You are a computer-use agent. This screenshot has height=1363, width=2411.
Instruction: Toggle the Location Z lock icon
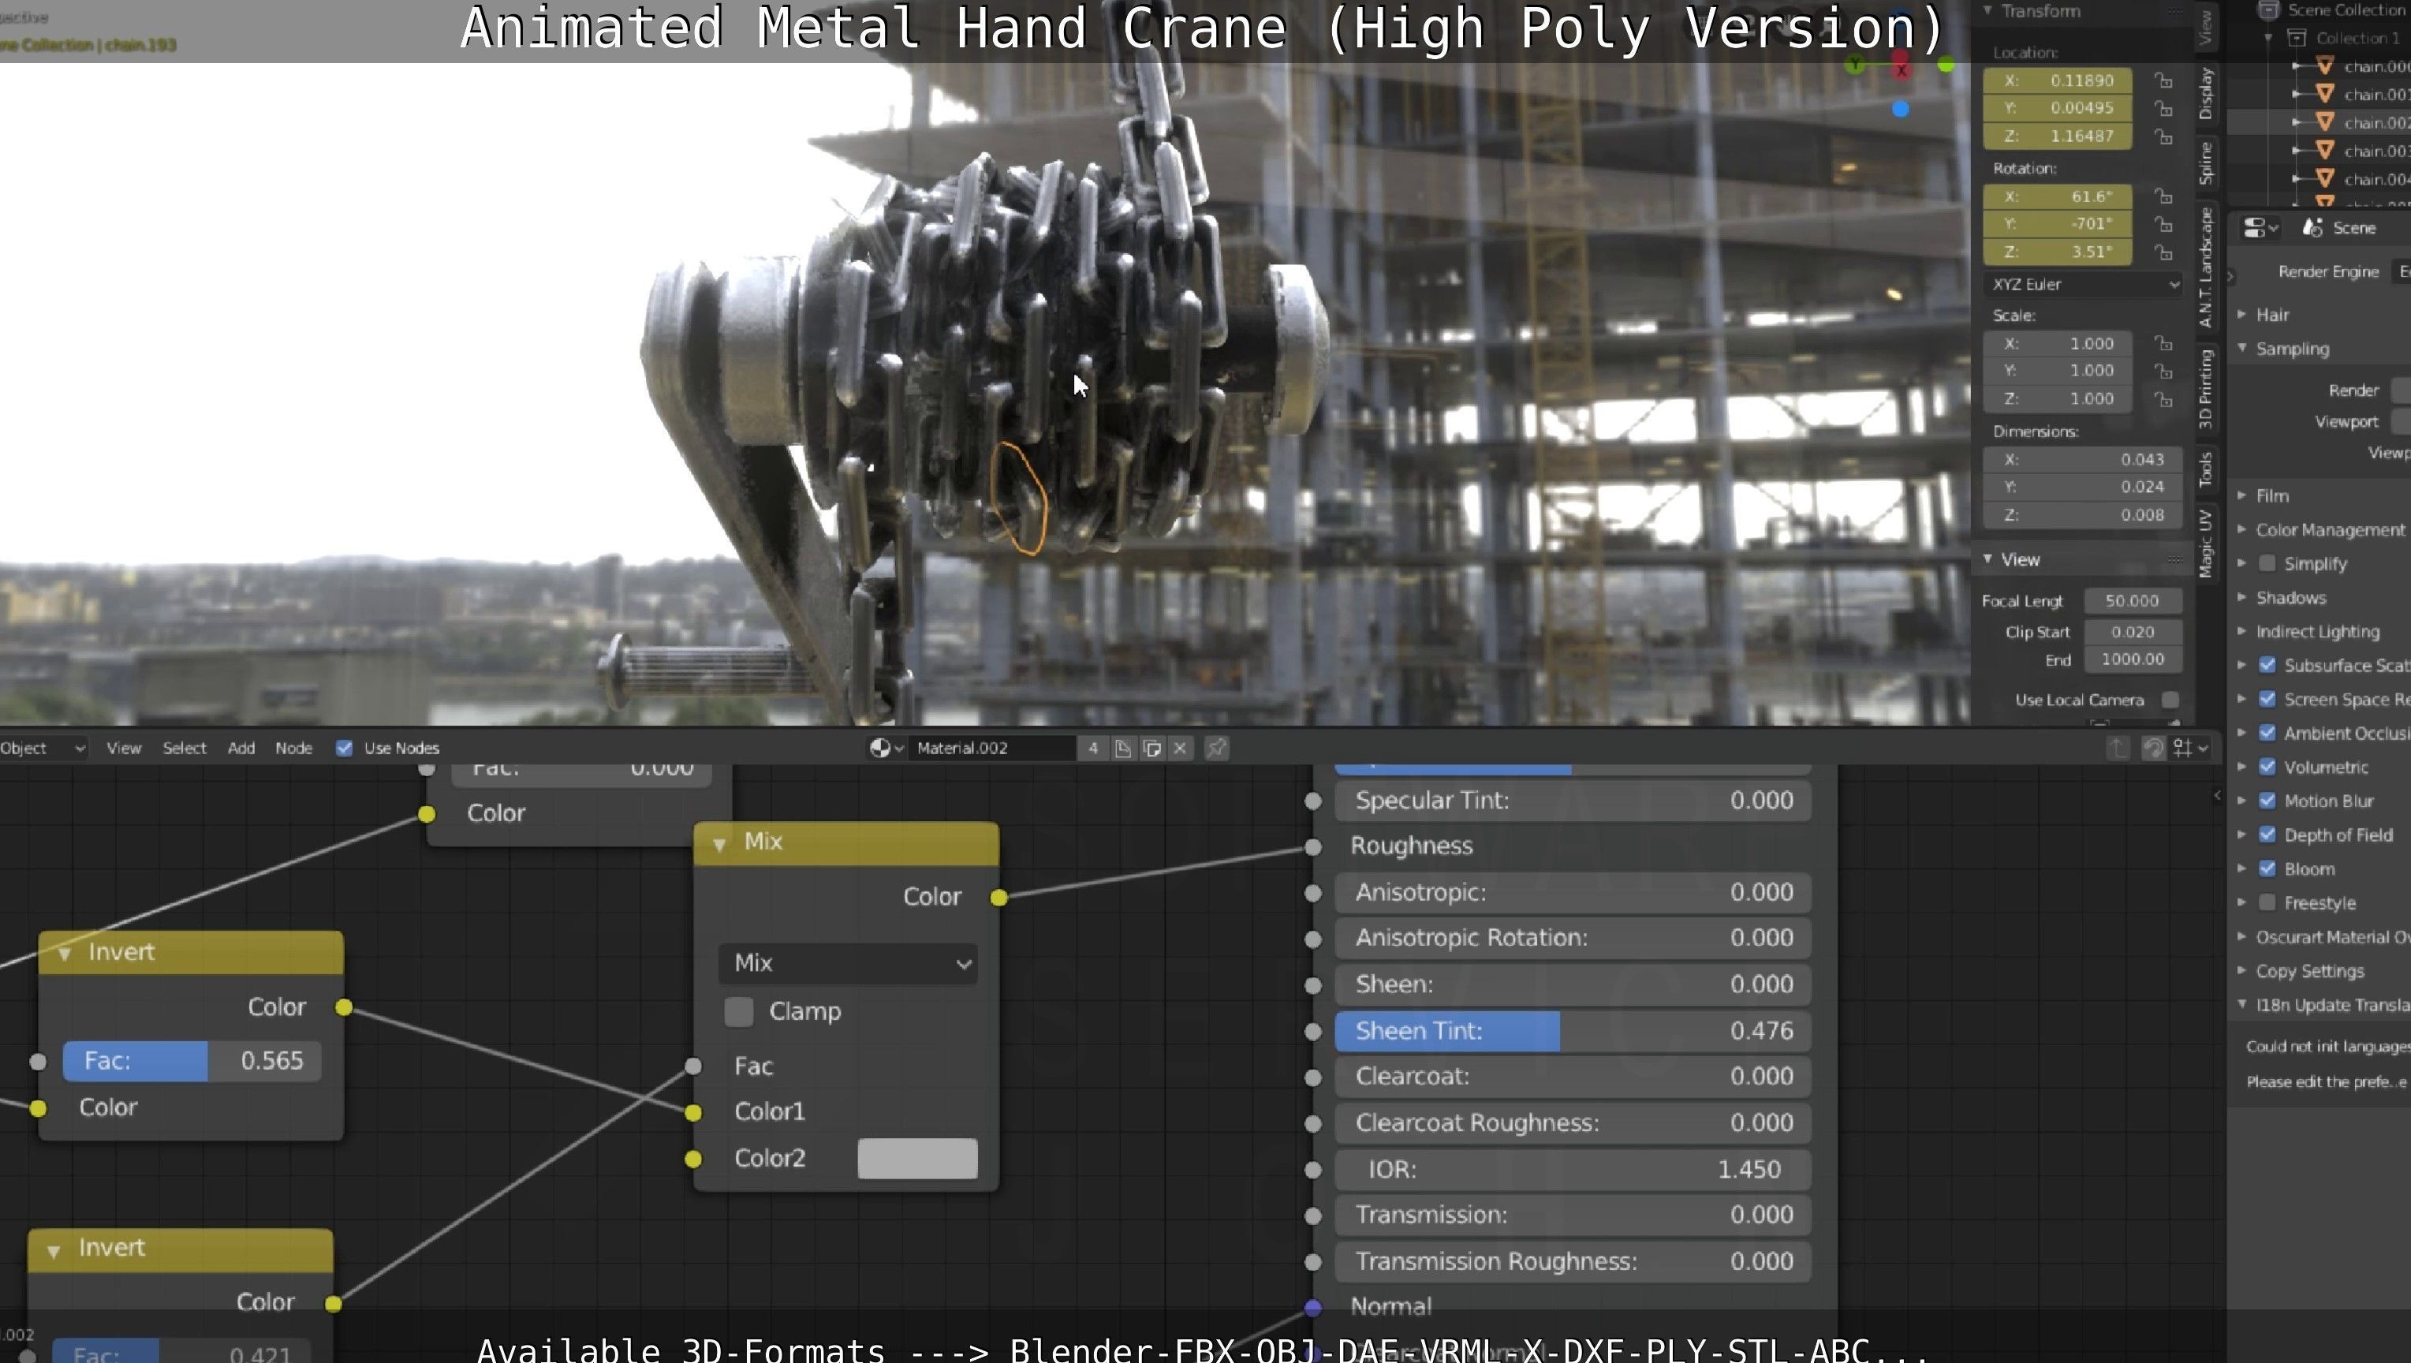coord(2163,136)
